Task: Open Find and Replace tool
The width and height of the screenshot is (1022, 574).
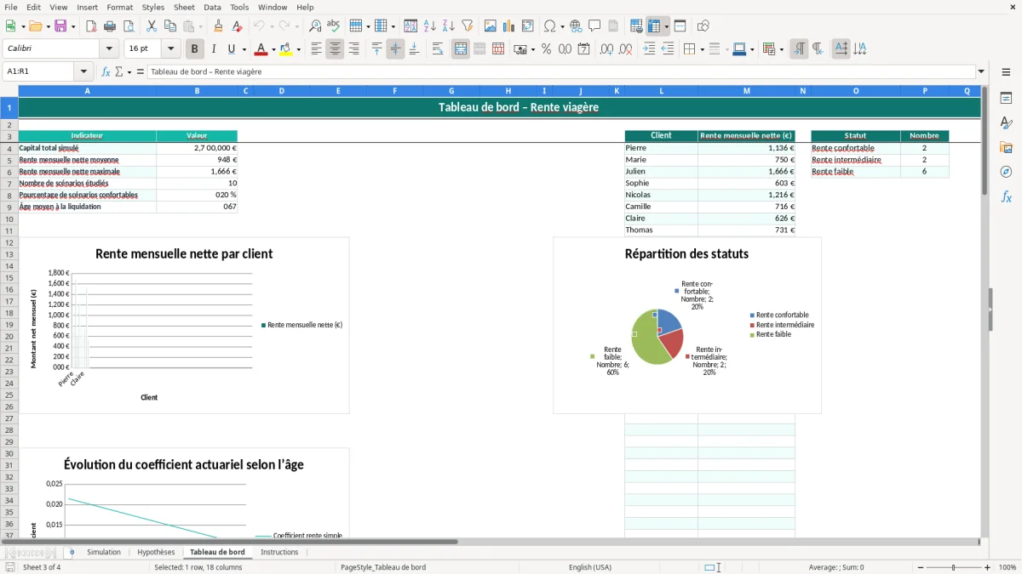Action: pos(315,26)
